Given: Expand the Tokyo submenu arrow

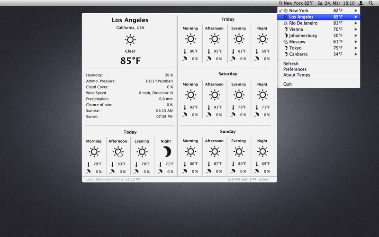Looking at the screenshot, I should pos(356,48).
